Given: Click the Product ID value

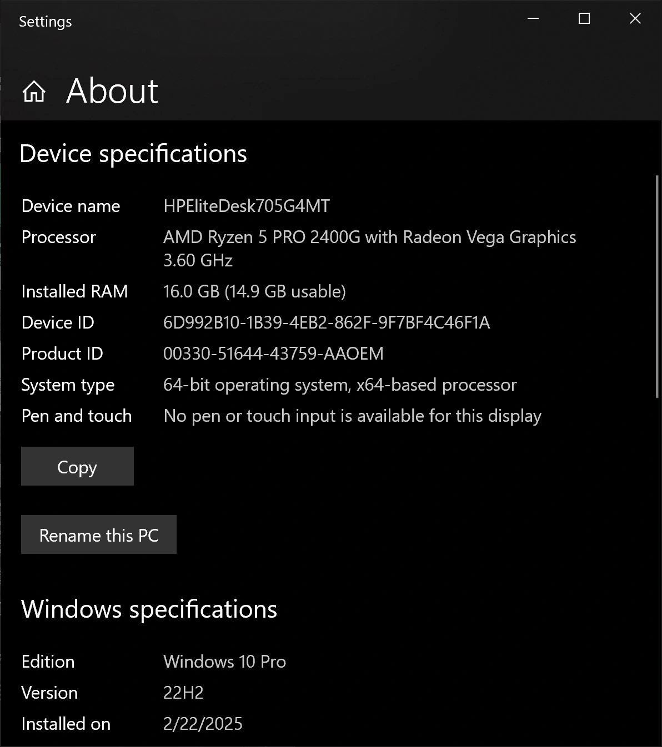Looking at the screenshot, I should (x=273, y=354).
